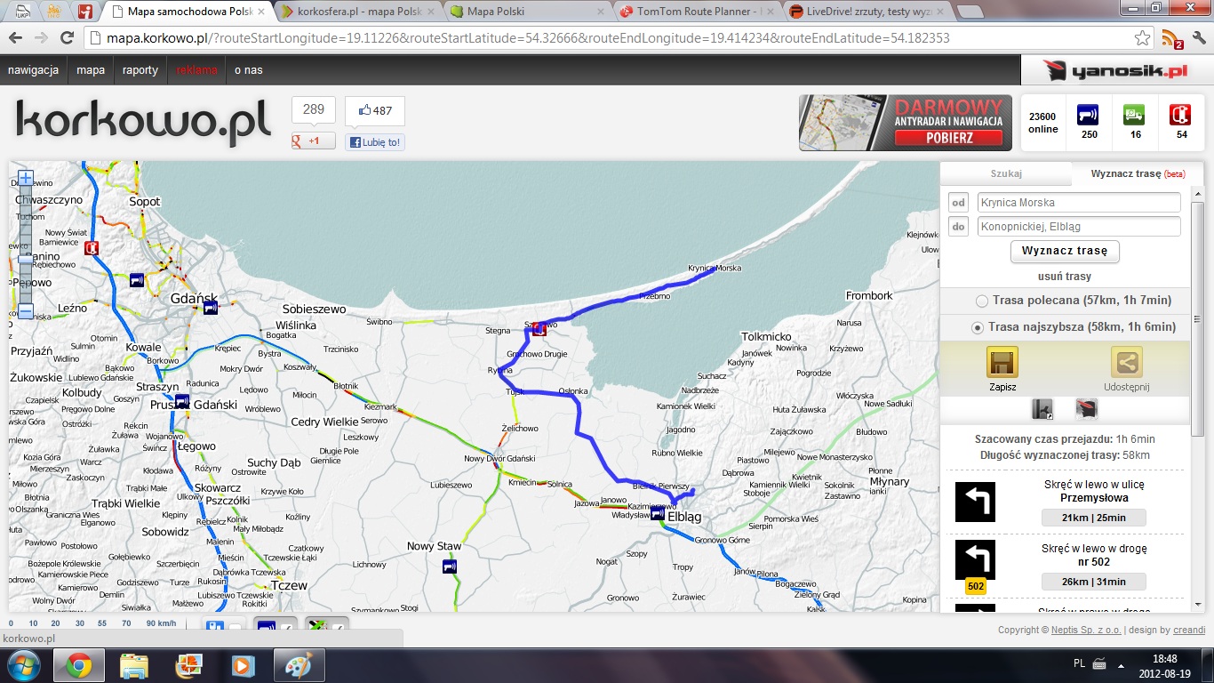Open Paint from the taskbar
This screenshot has height=683, width=1214.
click(x=299, y=665)
